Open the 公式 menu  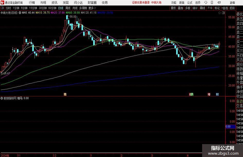(x=190, y=3)
